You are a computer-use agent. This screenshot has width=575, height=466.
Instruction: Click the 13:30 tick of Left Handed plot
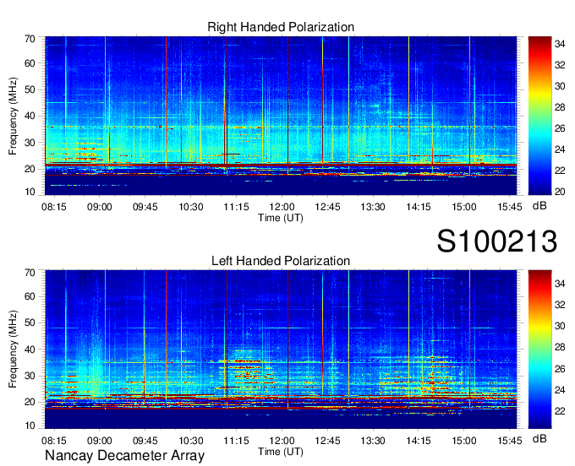(x=373, y=441)
